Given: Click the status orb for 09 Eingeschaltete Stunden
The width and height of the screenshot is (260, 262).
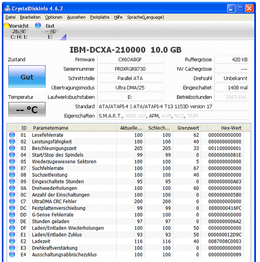Looking at the screenshot, I should [12, 182].
